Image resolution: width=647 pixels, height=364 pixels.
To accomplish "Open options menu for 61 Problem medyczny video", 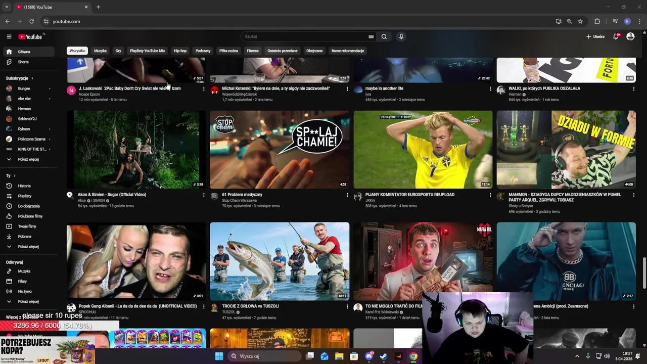I will coord(347,195).
